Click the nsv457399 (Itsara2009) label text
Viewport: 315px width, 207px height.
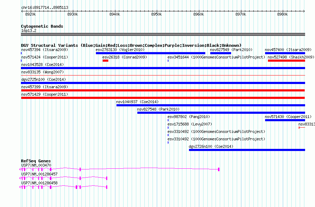[45, 87]
